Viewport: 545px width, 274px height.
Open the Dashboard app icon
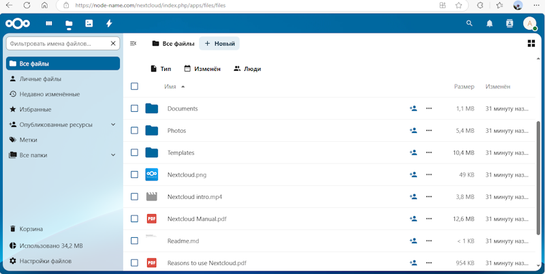[49, 23]
